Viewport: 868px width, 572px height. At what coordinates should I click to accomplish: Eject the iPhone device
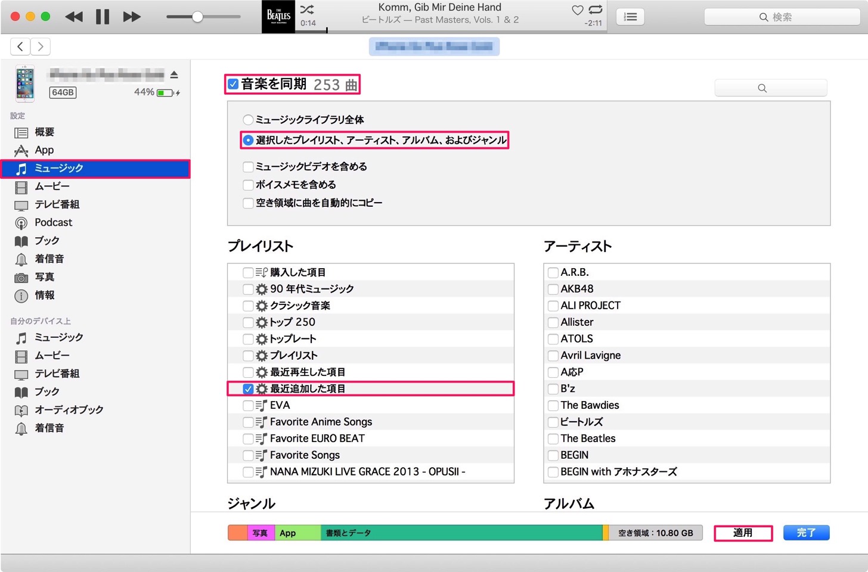point(174,74)
